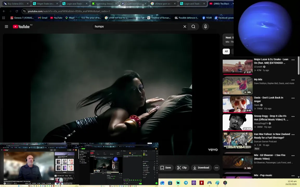This screenshot has width=300, height=187.
Task: Open Facebook green bookmark
Action: coord(224,18)
